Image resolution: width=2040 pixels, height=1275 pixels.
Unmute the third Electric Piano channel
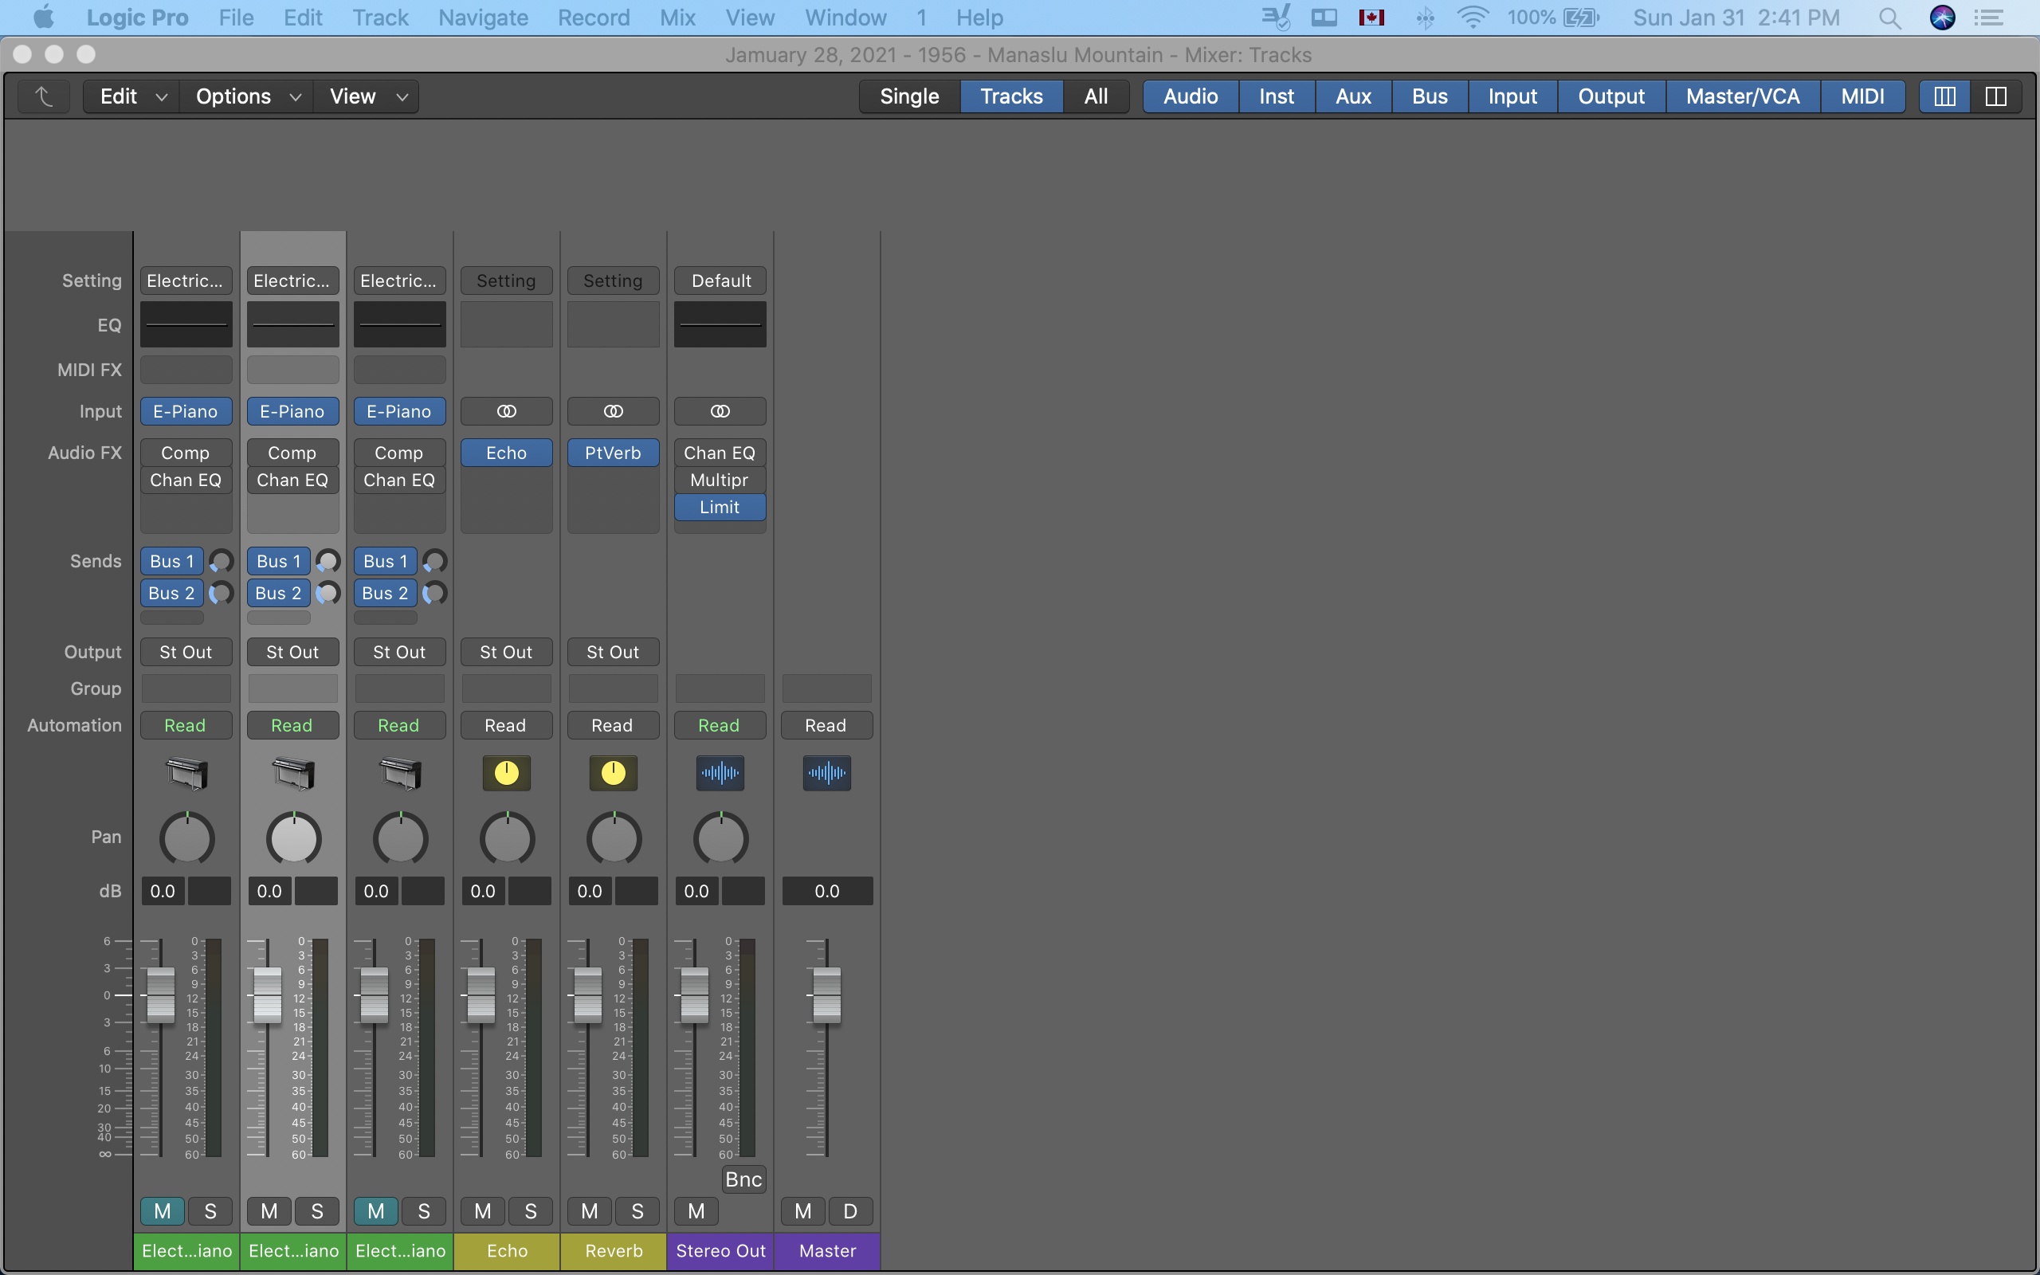click(x=376, y=1211)
